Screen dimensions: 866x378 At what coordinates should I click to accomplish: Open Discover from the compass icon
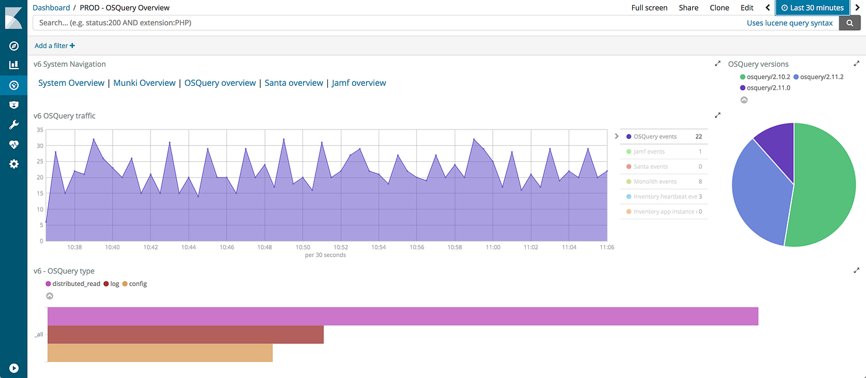coord(14,46)
